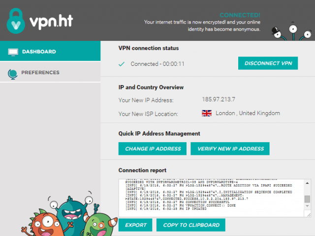
Task: Click Change IP Address button
Action: pos(153,148)
